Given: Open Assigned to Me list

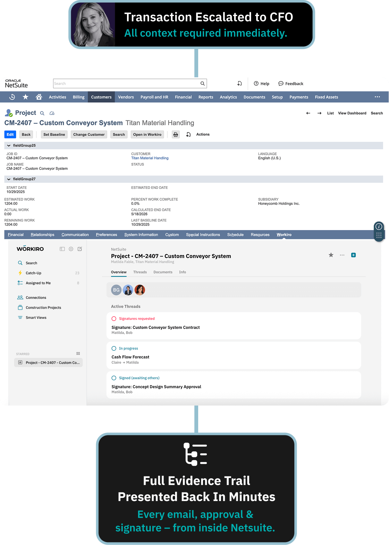Looking at the screenshot, I should point(38,283).
